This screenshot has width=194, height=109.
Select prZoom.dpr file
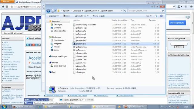(x=81, y=37)
